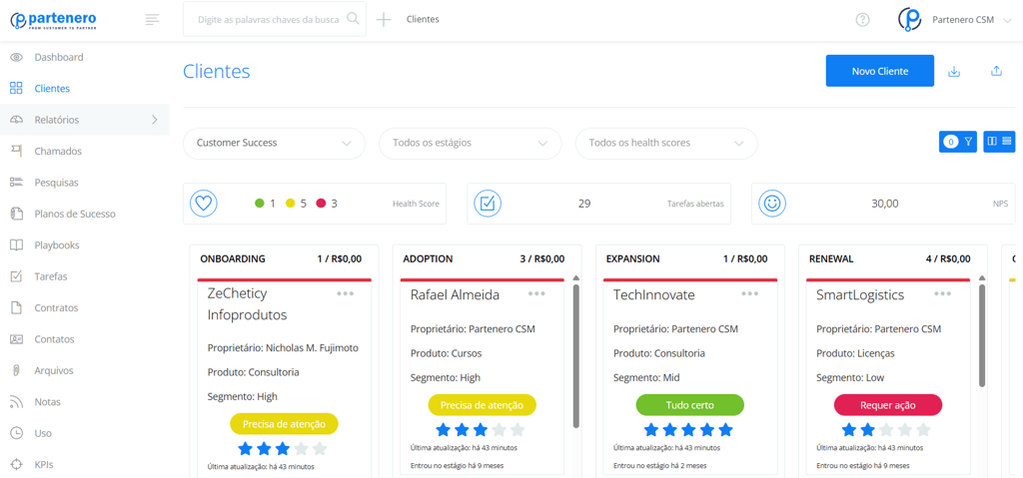The image size is (1023, 478).
Task: Click ZeCheticy's Precisa de atenção badge
Action: (x=284, y=424)
